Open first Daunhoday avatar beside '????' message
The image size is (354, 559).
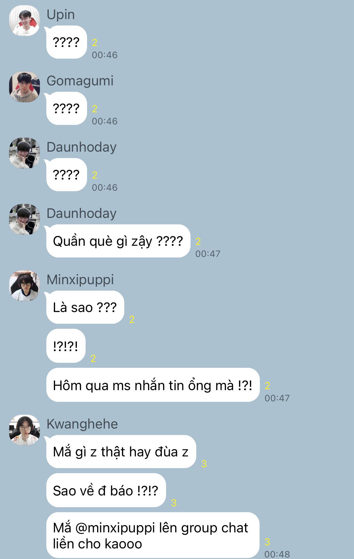click(25, 153)
